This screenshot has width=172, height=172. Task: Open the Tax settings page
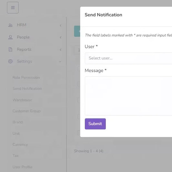pyautogui.click(x=15, y=156)
